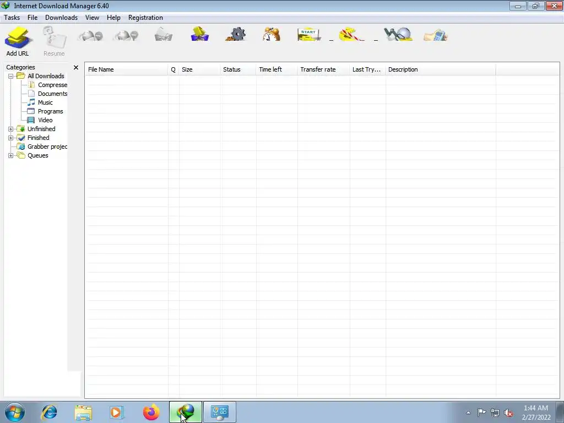The height and width of the screenshot is (423, 564).
Task: Click the Action Center flag tray icon
Action: 481,412
